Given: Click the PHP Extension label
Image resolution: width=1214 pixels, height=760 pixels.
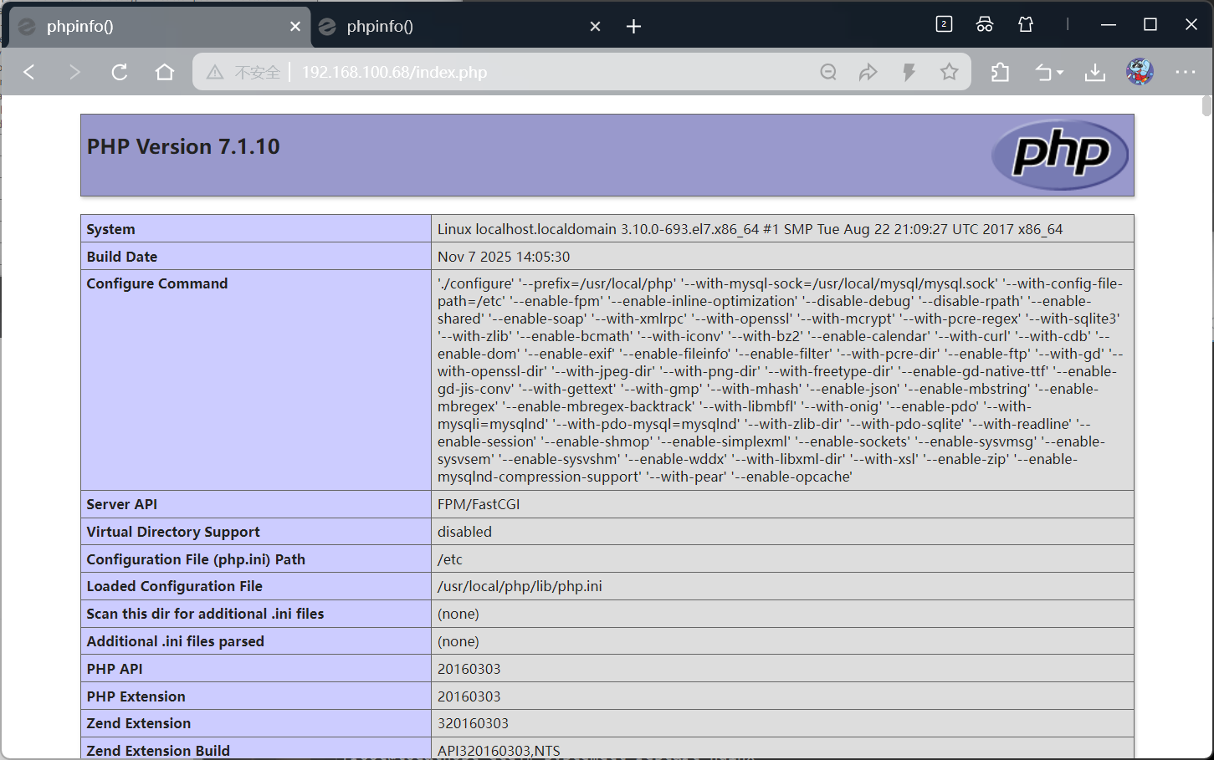Looking at the screenshot, I should pyautogui.click(x=136, y=696).
